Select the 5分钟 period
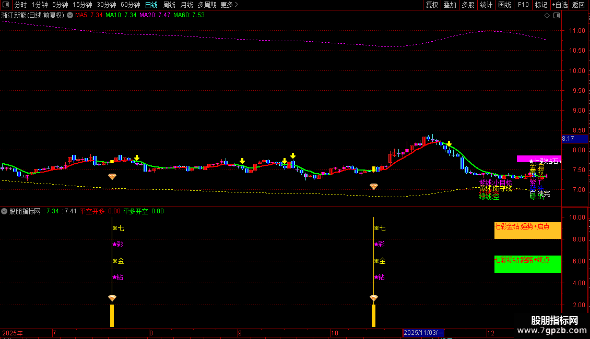 [x=60, y=5]
